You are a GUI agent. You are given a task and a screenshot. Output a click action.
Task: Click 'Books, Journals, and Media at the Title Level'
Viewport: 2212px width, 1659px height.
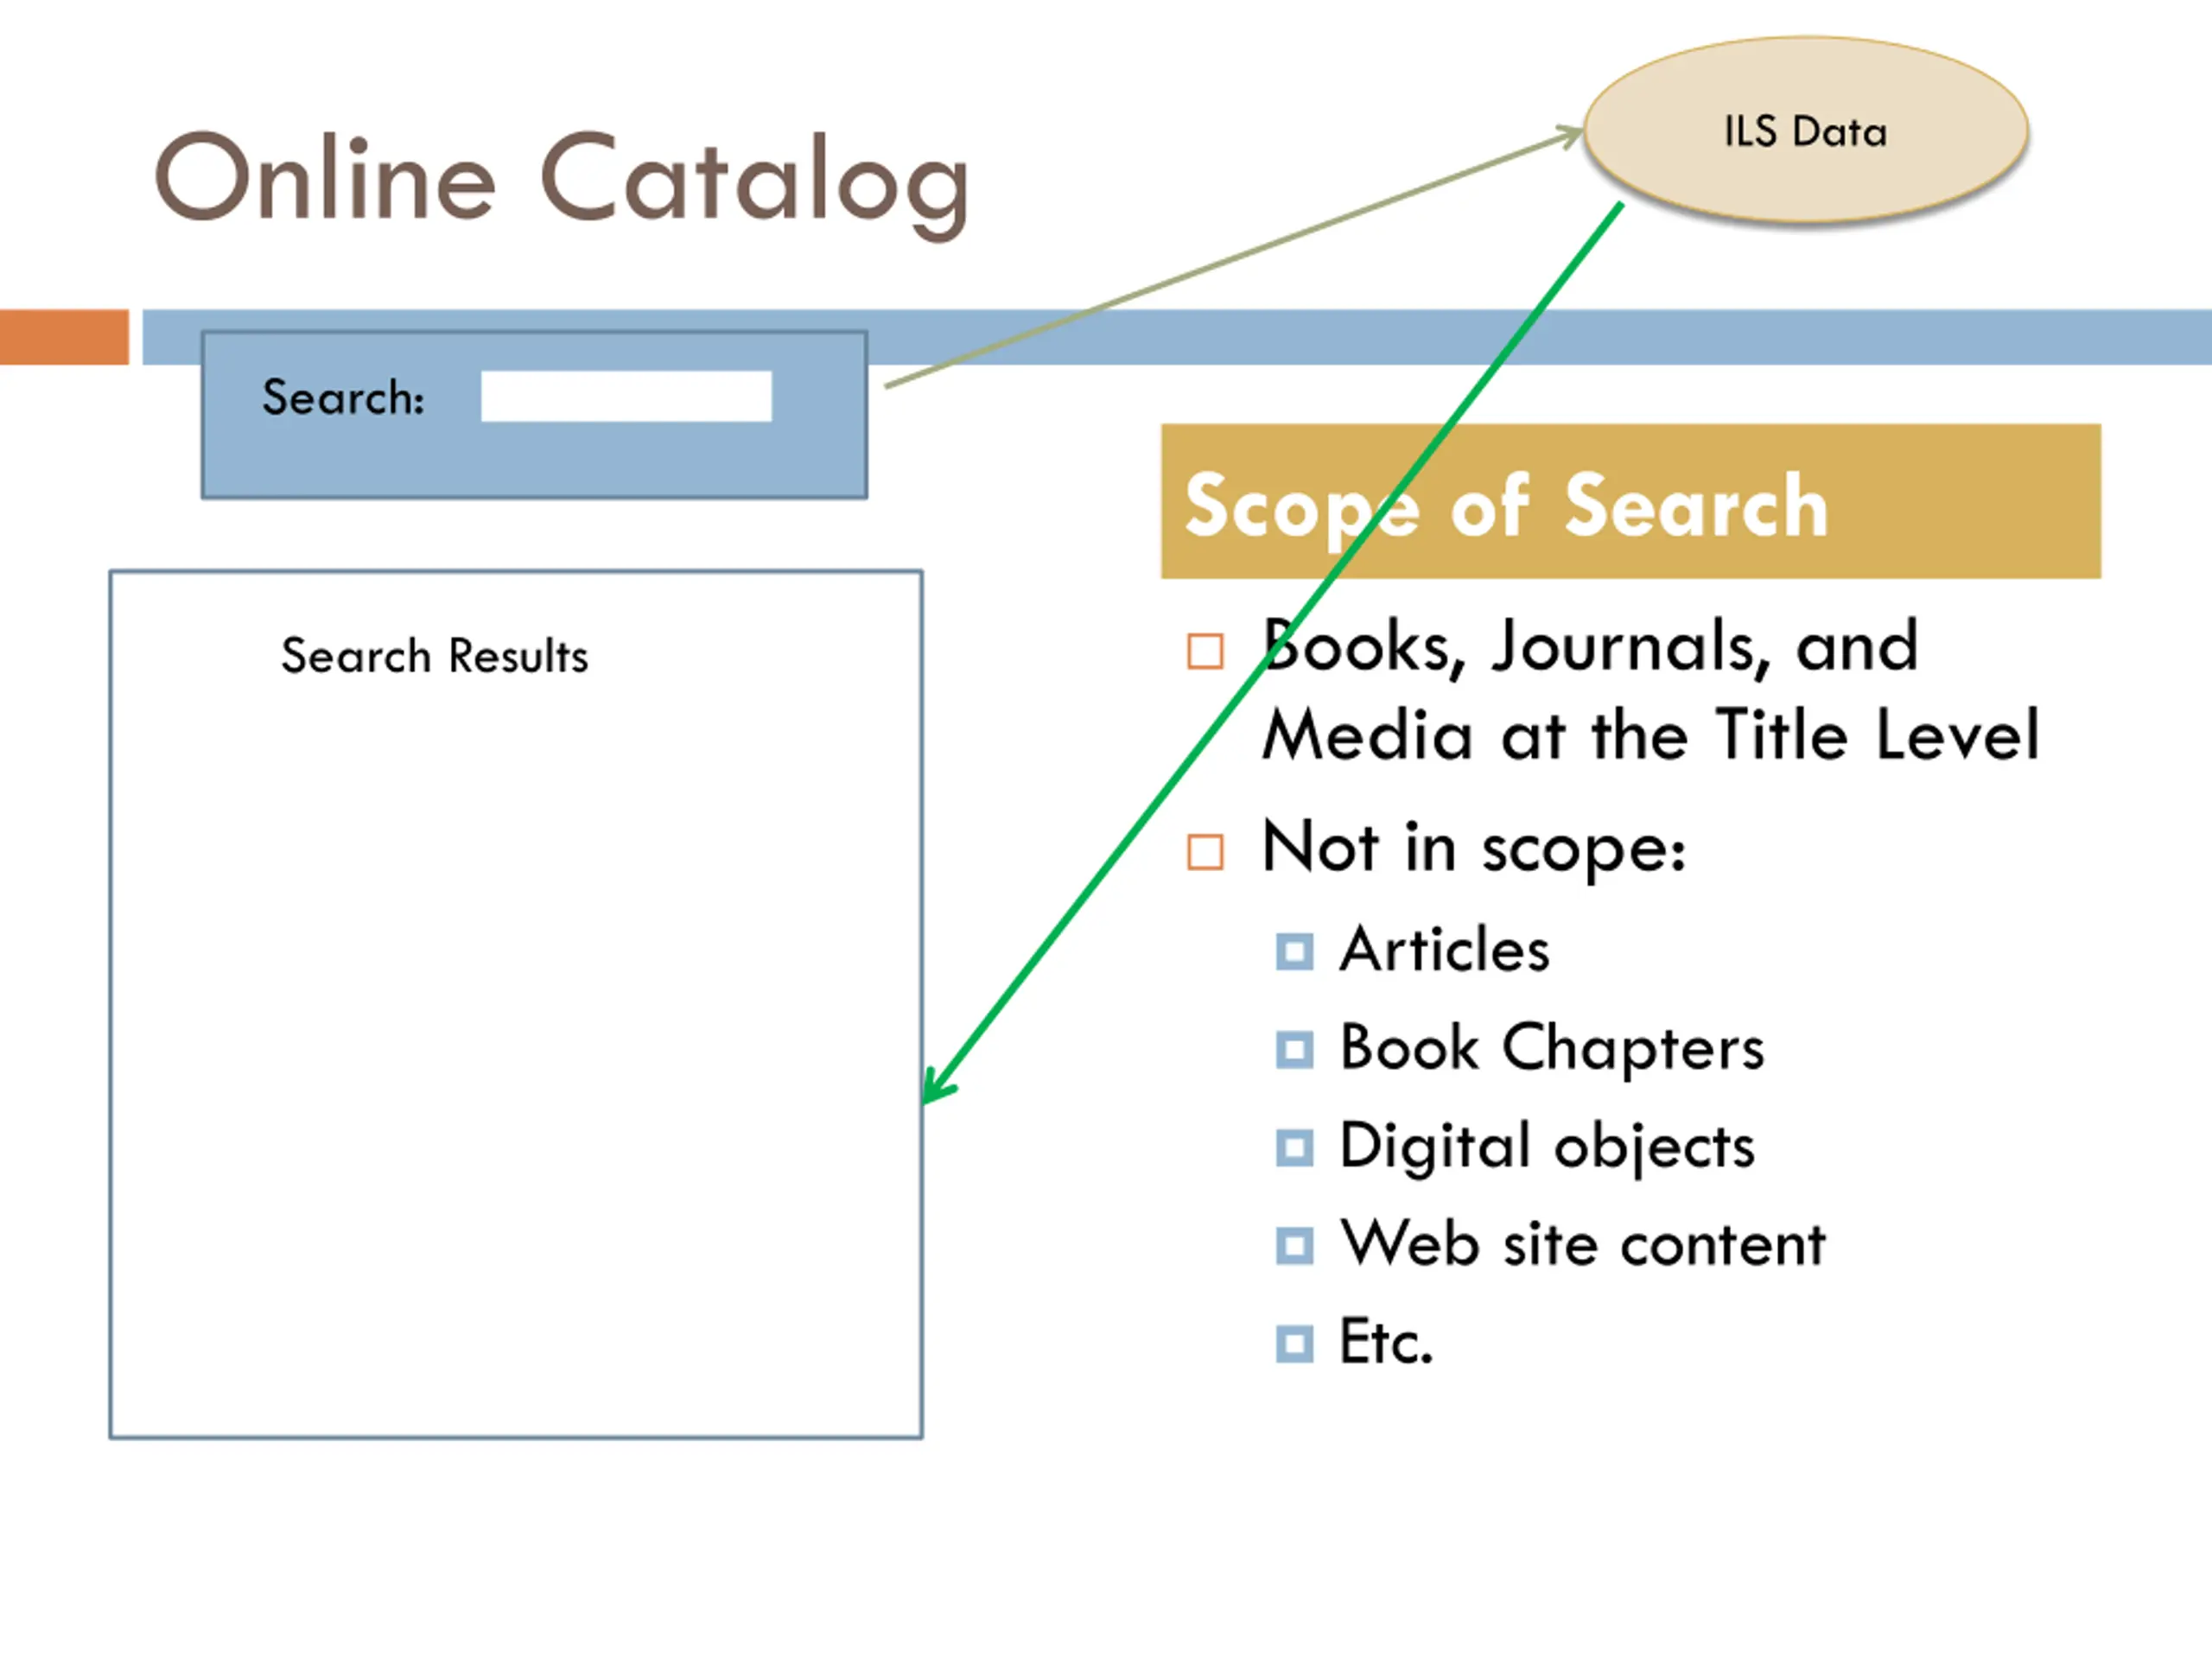[x=1650, y=689]
